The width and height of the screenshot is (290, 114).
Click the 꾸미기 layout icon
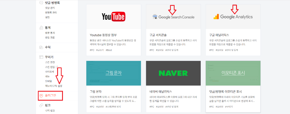[x=41, y=57]
